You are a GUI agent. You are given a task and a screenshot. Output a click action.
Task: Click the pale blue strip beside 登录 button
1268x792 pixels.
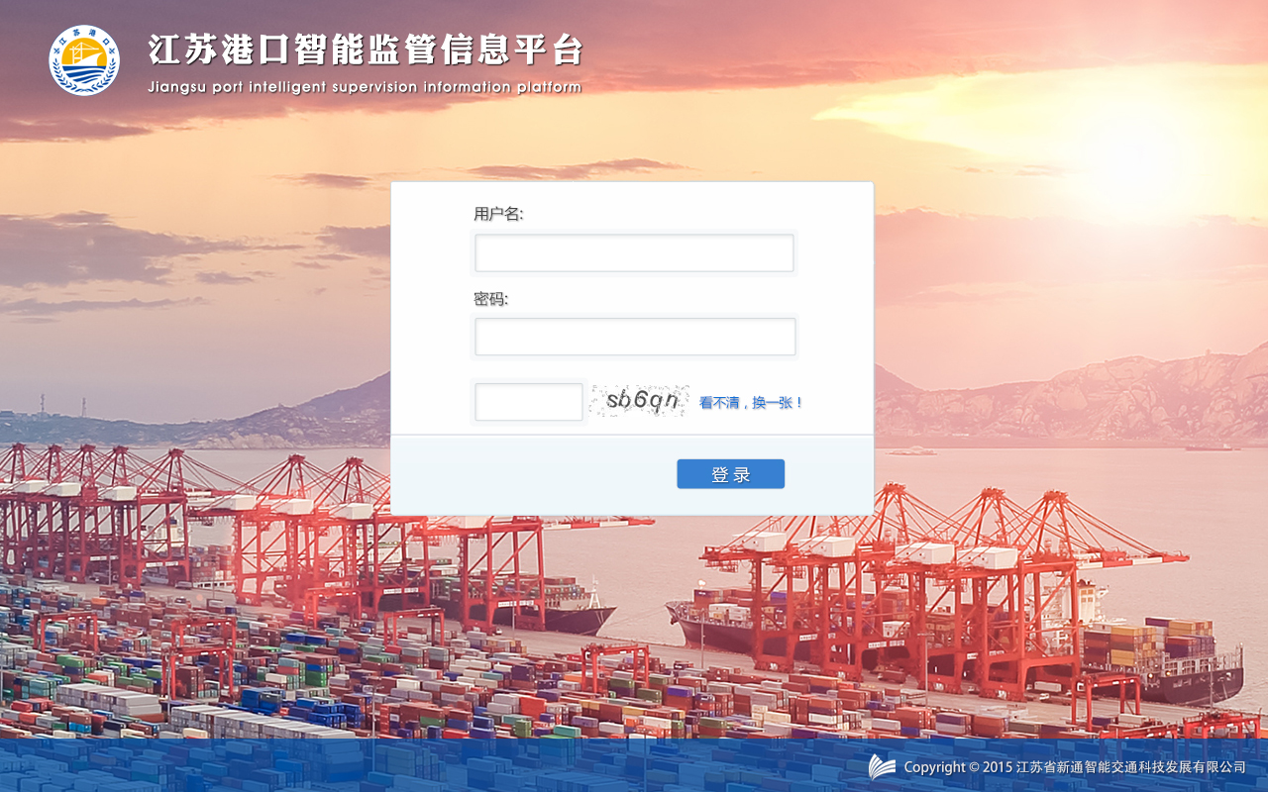click(535, 474)
